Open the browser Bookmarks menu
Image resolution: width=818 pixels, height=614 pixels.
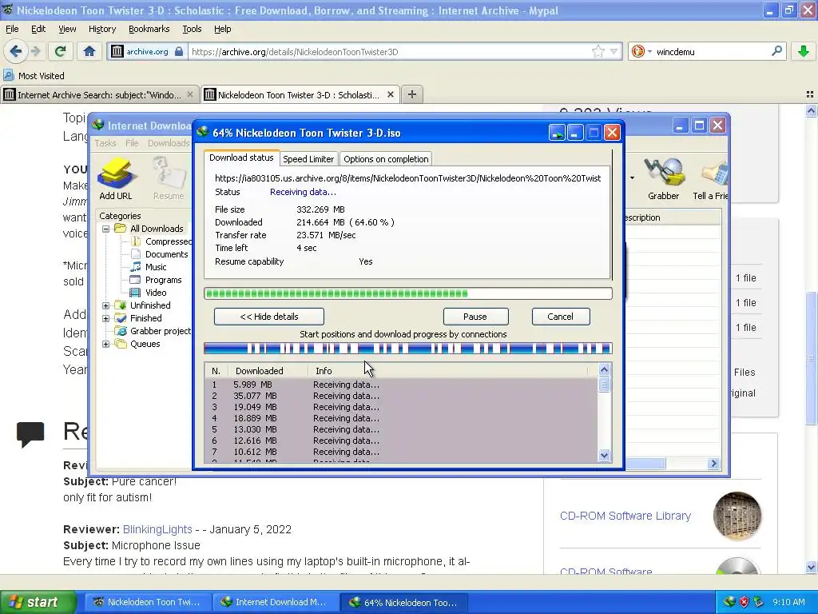(149, 29)
